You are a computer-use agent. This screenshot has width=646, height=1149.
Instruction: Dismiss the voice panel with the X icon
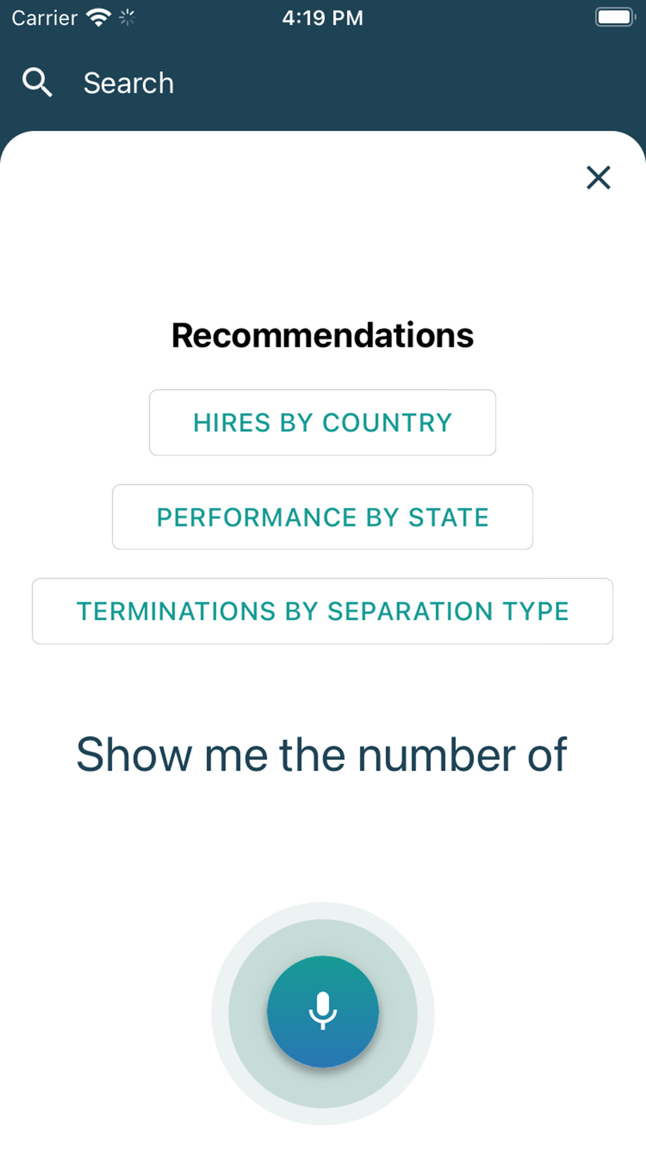point(598,177)
